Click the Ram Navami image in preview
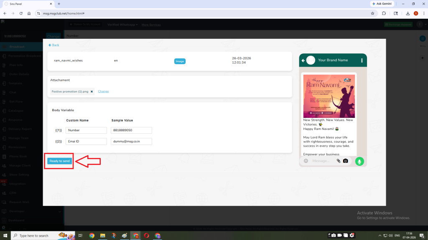This screenshot has width=428, height=240. click(329, 96)
